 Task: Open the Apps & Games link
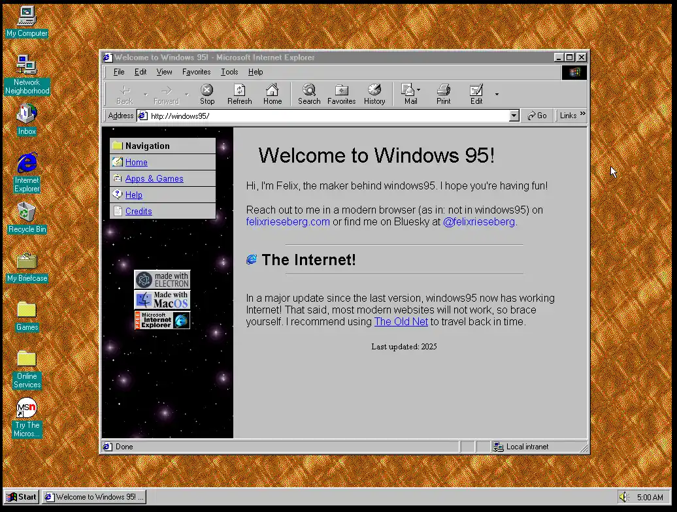tap(154, 178)
